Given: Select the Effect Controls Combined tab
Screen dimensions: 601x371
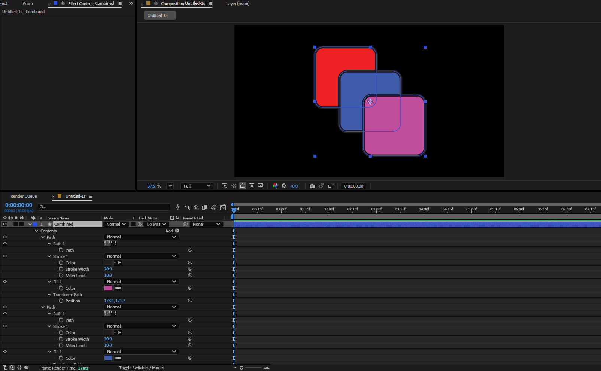Looking at the screenshot, I should click(91, 3).
